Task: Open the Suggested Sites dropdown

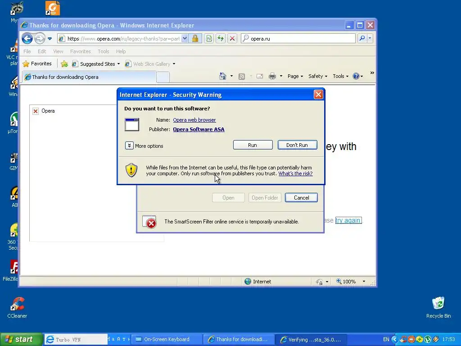Action: pos(96,64)
